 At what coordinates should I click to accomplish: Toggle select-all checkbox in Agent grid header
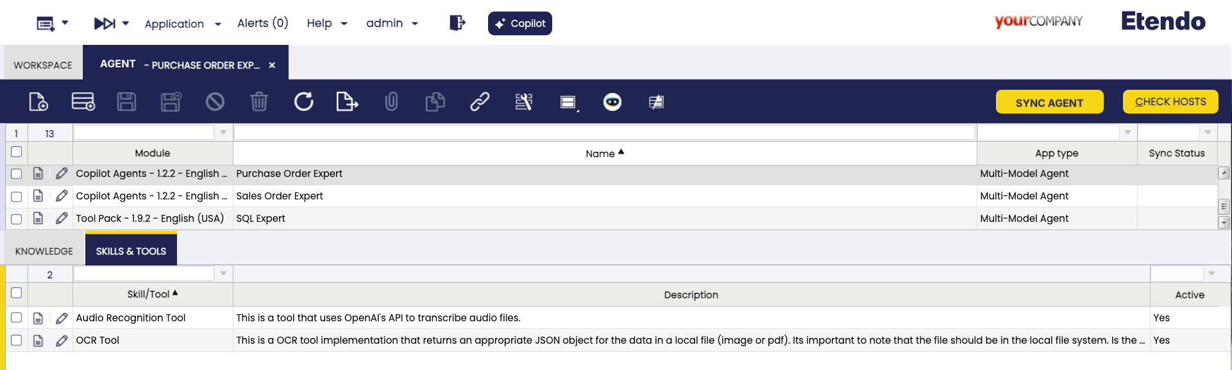point(17,152)
